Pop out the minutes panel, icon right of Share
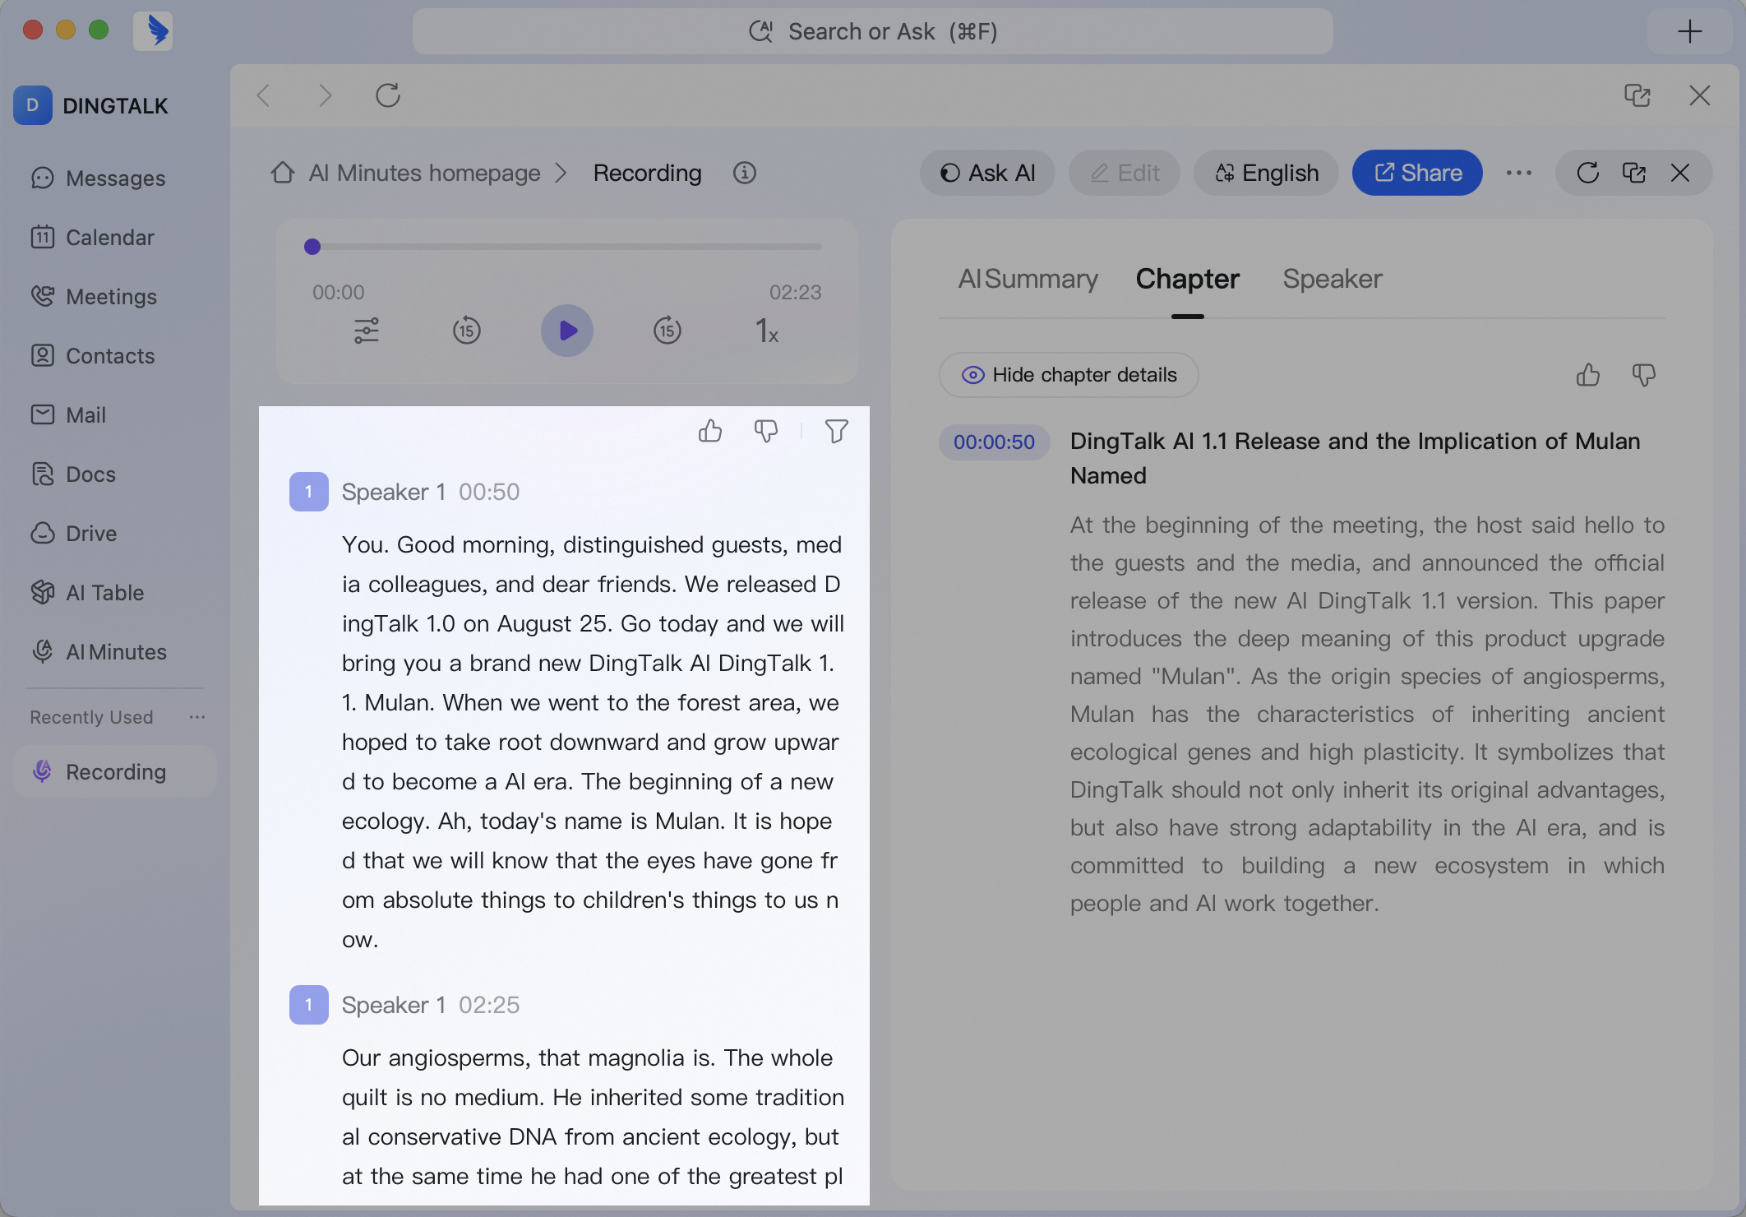The image size is (1746, 1217). [1634, 173]
